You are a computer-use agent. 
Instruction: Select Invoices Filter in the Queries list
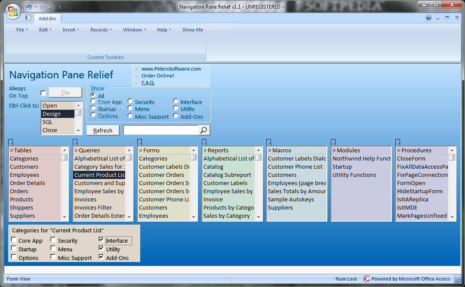coord(99,207)
